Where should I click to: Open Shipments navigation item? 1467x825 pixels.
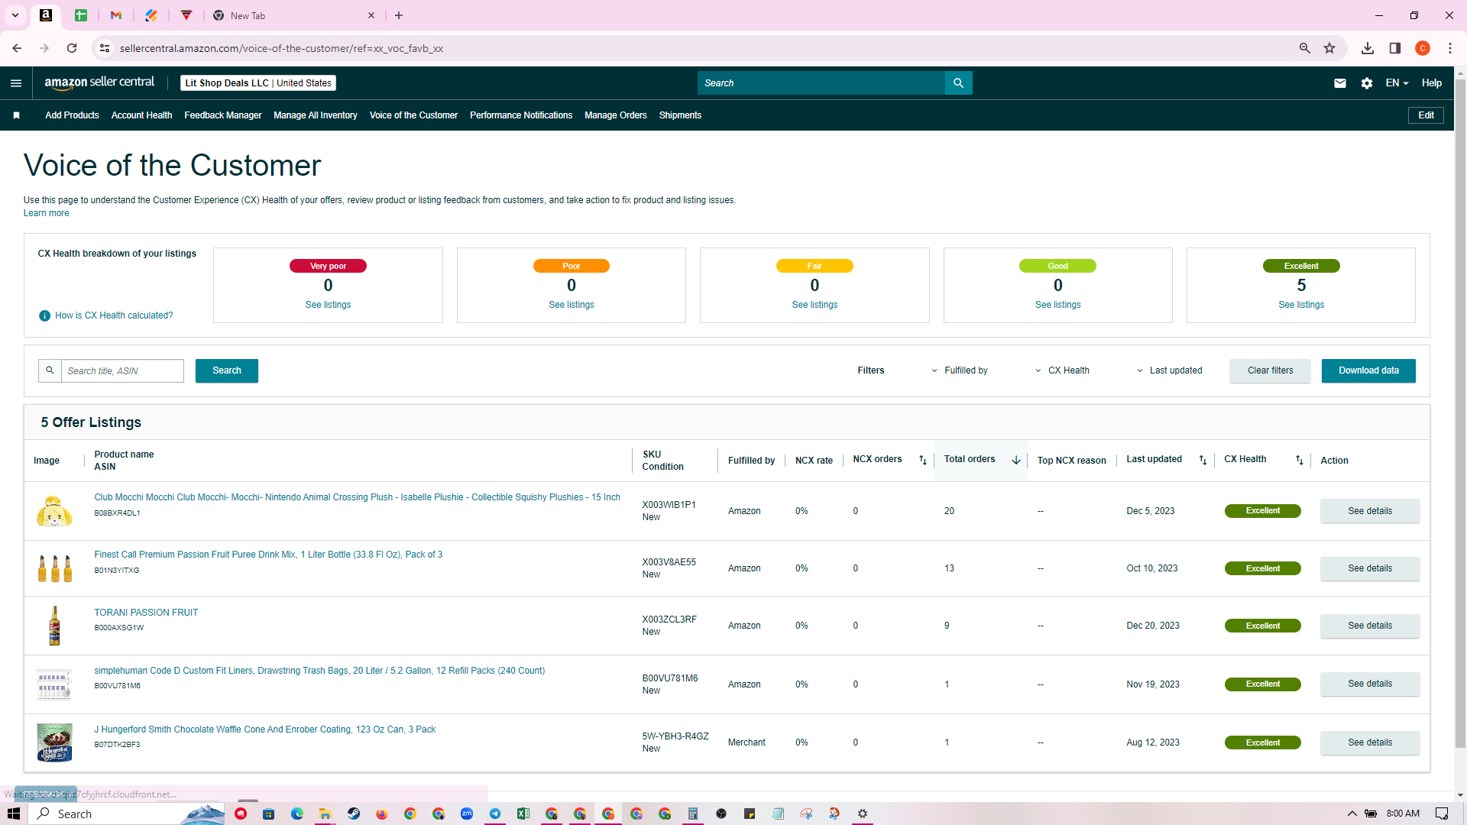[x=680, y=115]
